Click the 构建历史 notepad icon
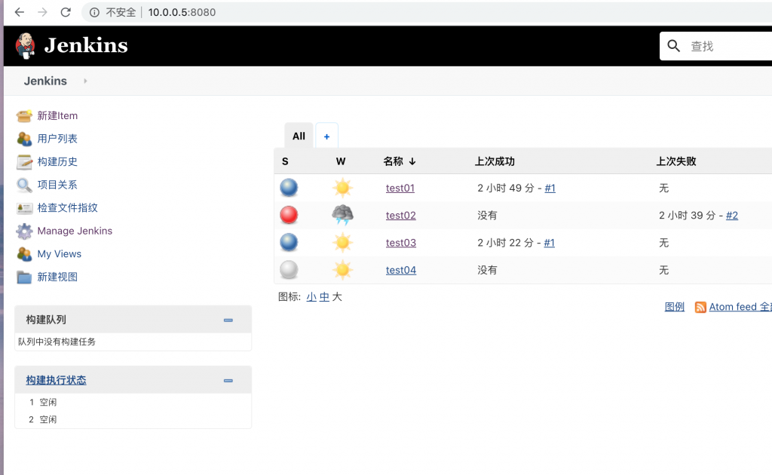 [x=23, y=162]
